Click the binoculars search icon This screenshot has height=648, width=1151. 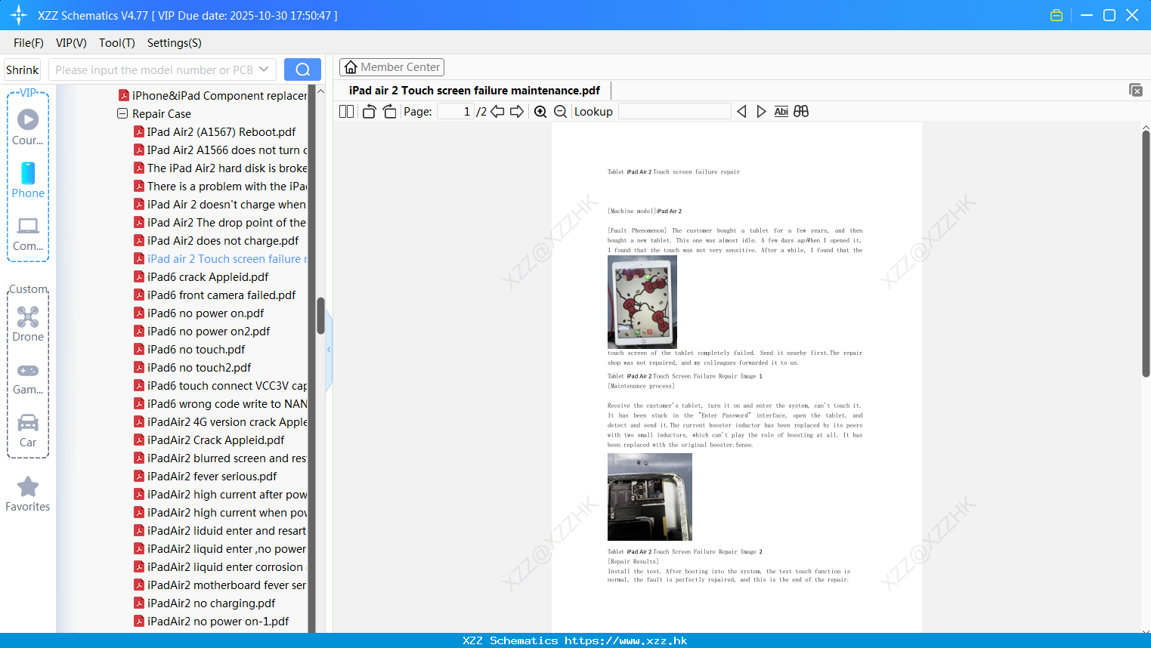[x=801, y=112]
